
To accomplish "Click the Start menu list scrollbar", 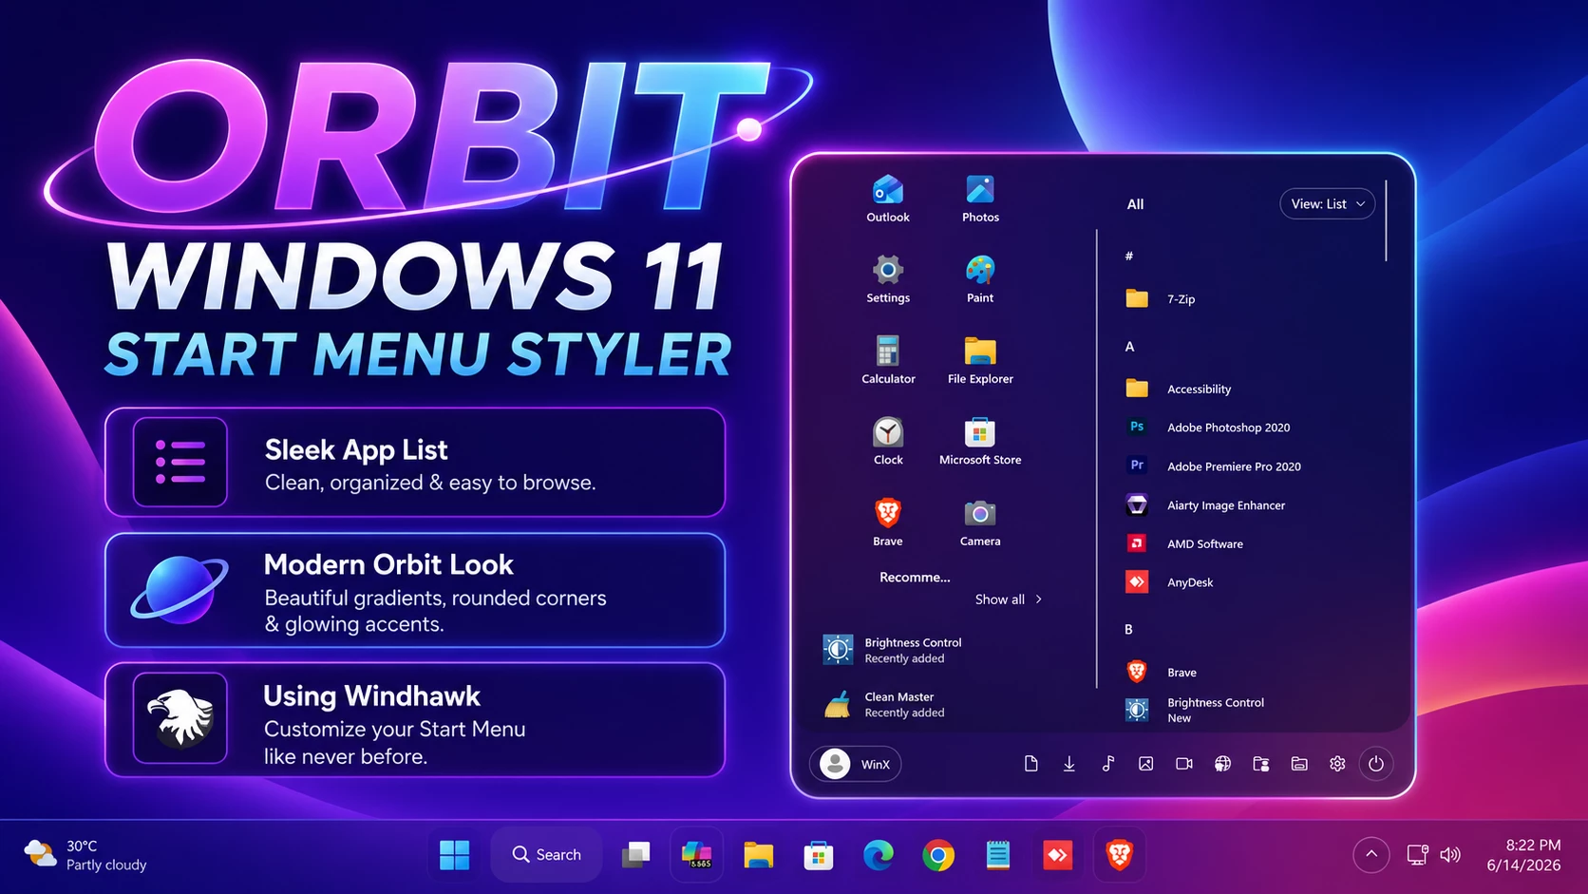I will point(1386,220).
